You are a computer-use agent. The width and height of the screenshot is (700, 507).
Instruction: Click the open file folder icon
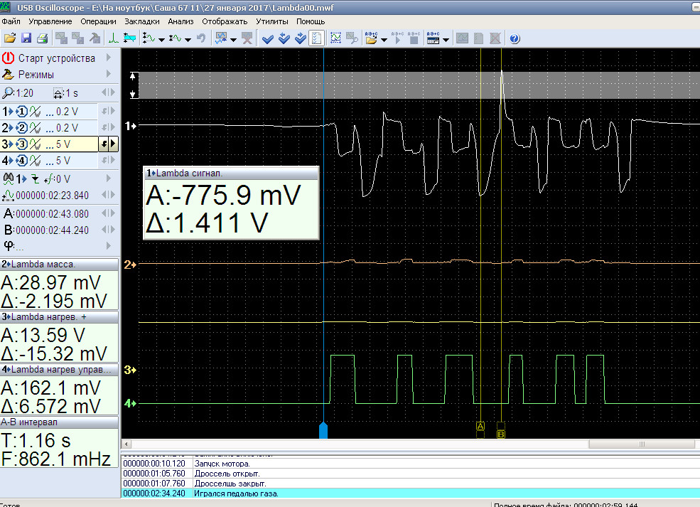9,38
